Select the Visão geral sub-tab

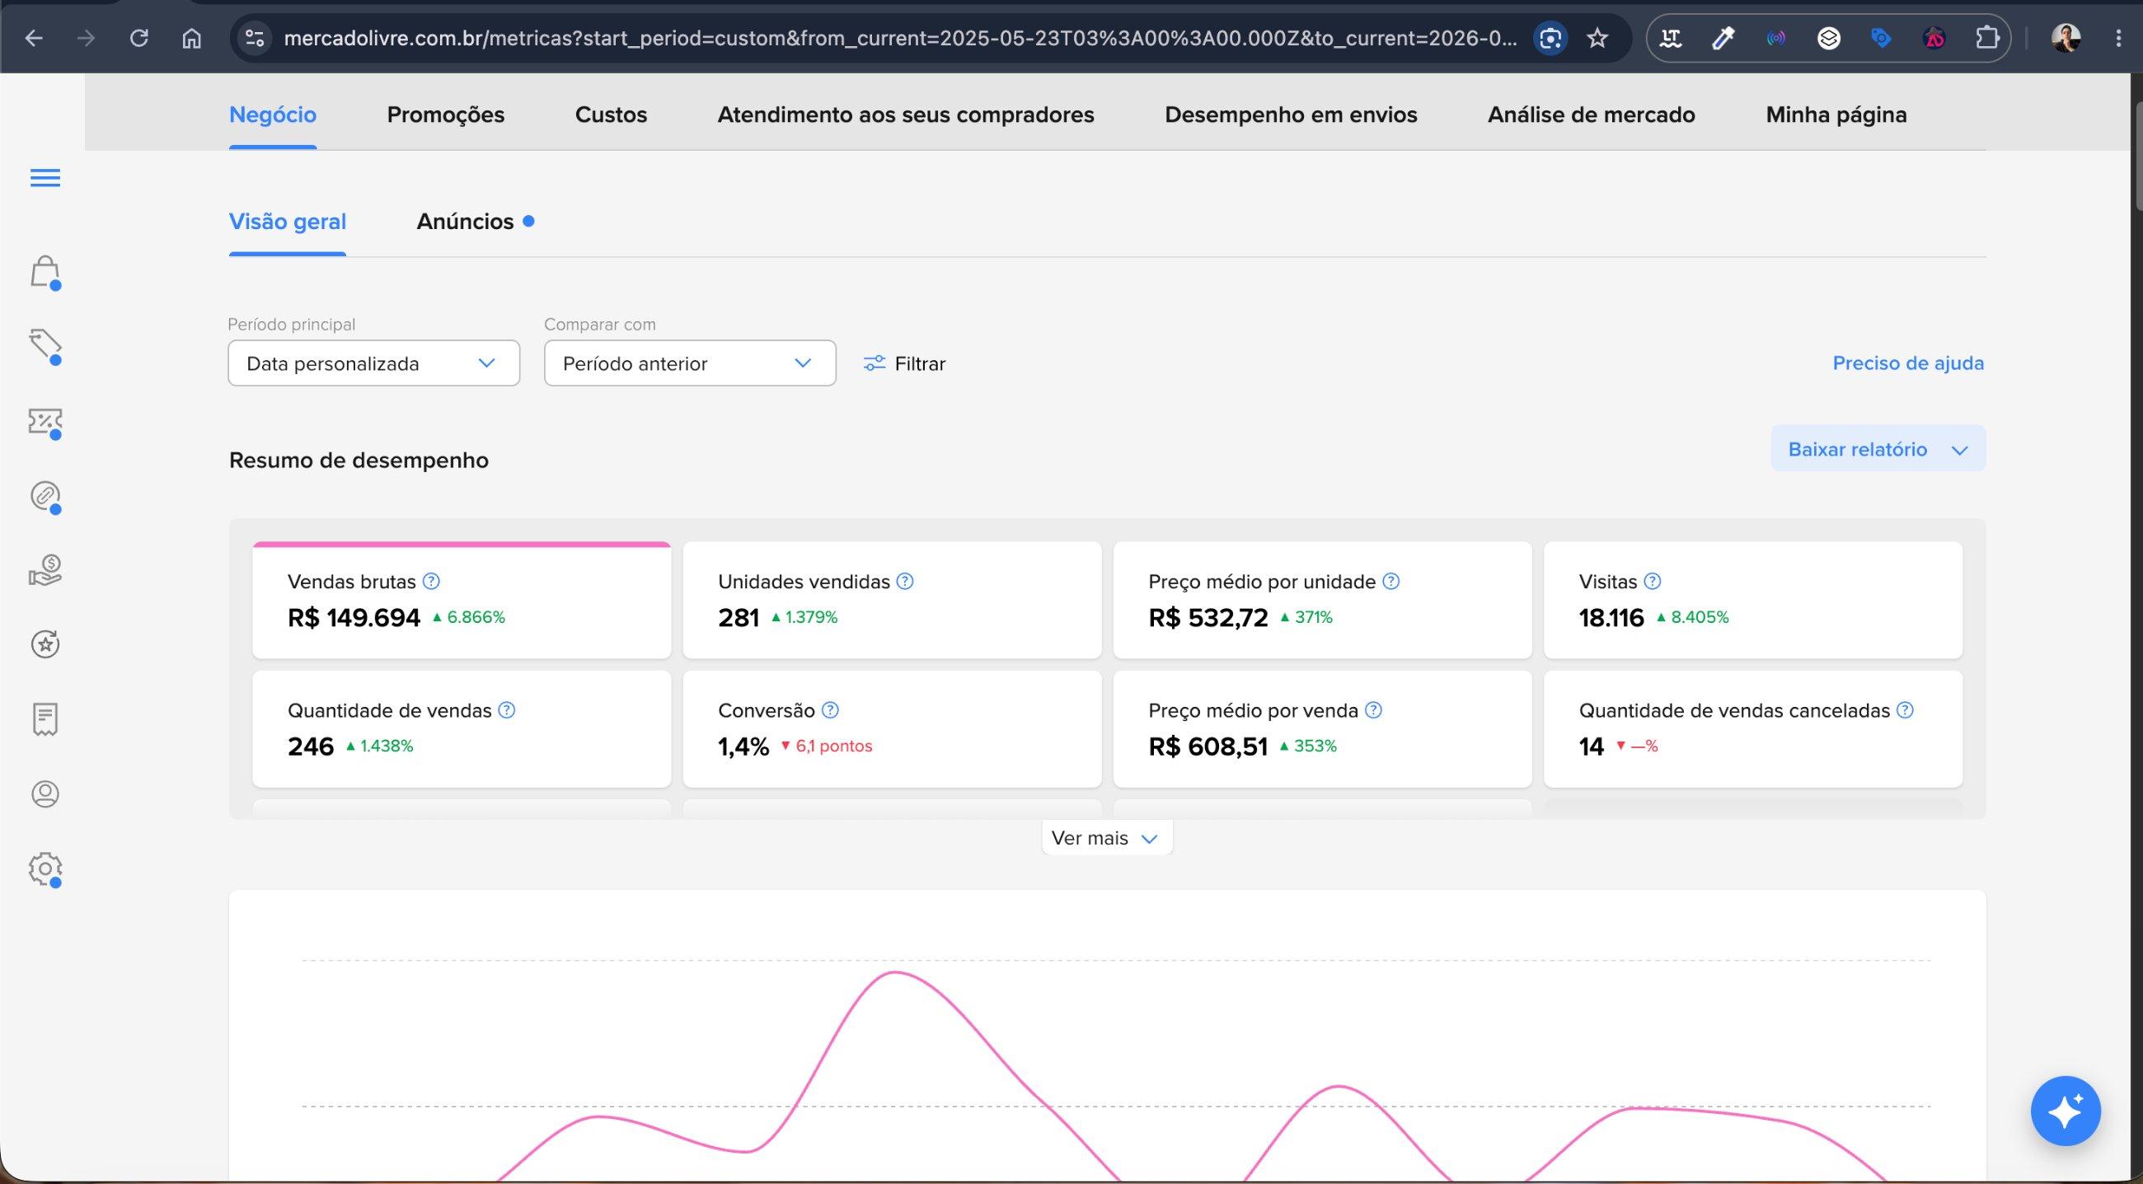click(x=287, y=222)
